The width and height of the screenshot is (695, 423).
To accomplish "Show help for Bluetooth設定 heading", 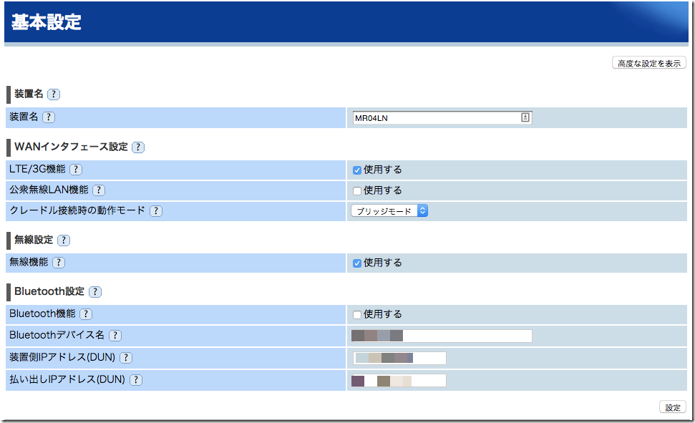I will [x=94, y=291].
